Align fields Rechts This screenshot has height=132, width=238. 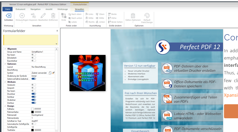(x=90, y=22)
